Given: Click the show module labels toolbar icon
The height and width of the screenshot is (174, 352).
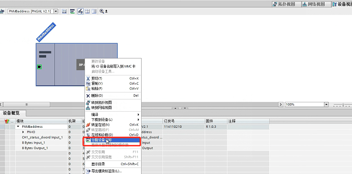Looking at the screenshot, I should [64, 11].
